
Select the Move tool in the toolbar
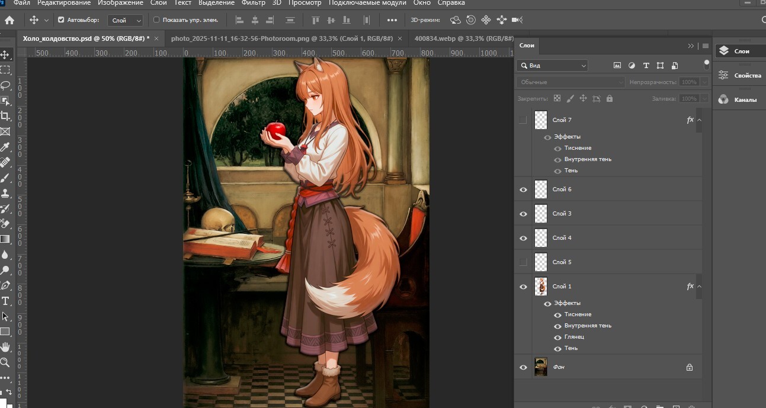coord(5,54)
